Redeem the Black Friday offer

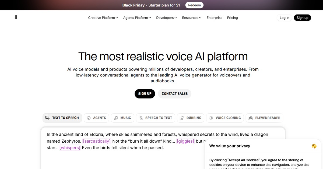(194, 5)
